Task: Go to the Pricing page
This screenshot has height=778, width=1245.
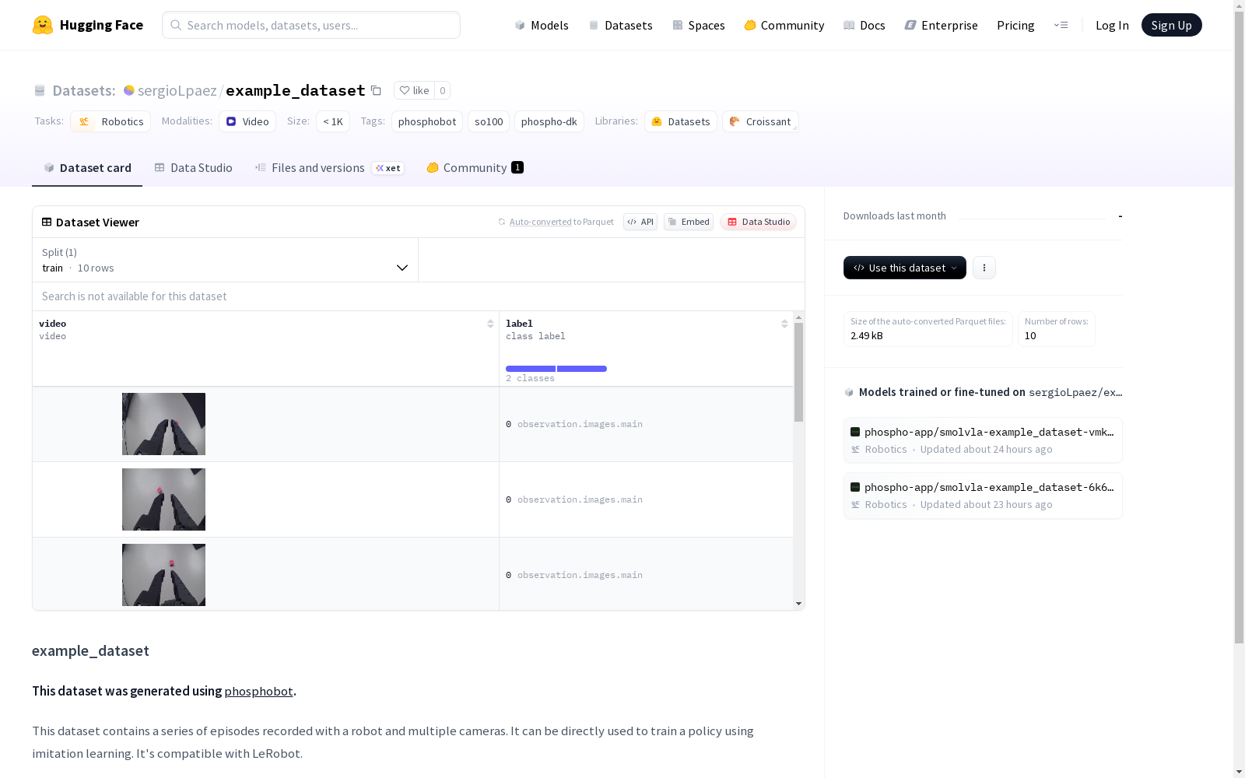Action: tap(1015, 25)
